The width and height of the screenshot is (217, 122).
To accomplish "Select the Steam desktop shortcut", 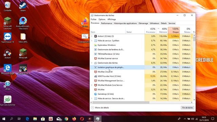I will 23,6.
